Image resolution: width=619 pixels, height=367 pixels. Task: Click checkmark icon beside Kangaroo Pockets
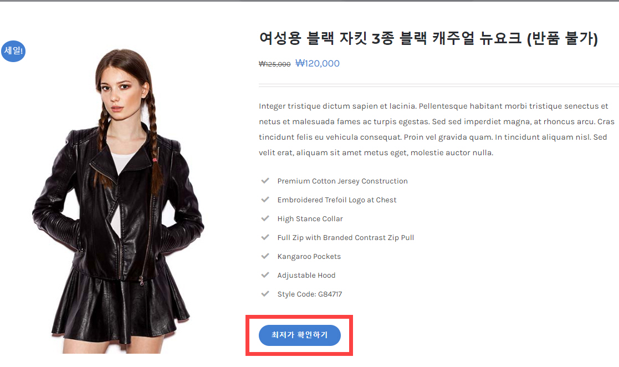click(265, 256)
